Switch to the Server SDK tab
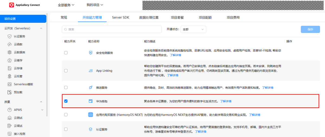The height and width of the screenshot is (137, 325). tap(121, 18)
